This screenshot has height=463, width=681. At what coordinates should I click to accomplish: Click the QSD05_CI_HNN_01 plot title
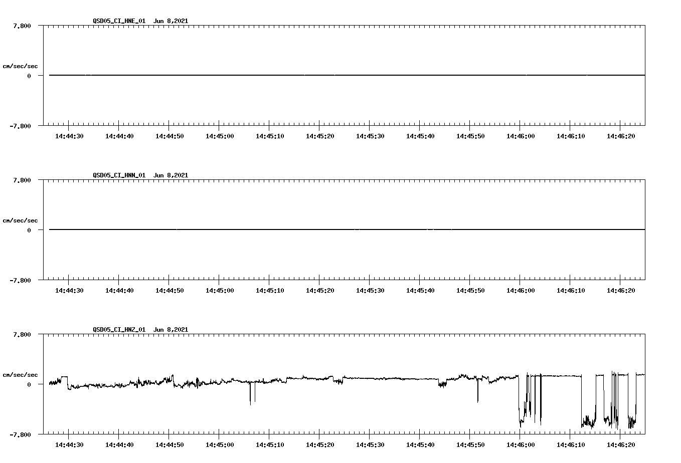coord(119,175)
